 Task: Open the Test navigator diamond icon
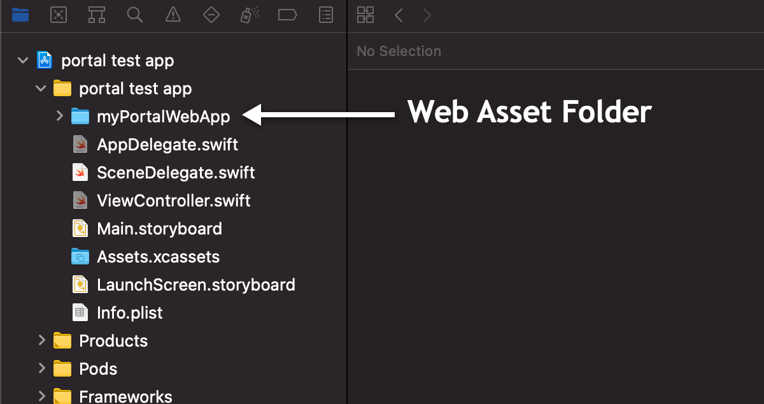click(x=211, y=15)
